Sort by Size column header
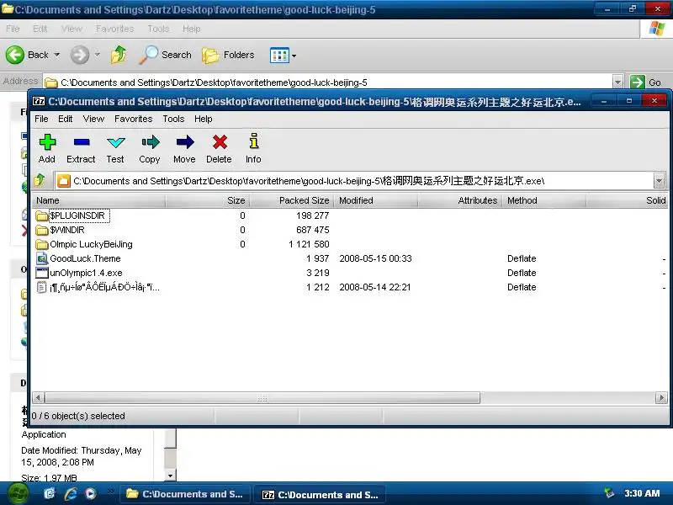This screenshot has height=505, width=673. click(x=208, y=200)
